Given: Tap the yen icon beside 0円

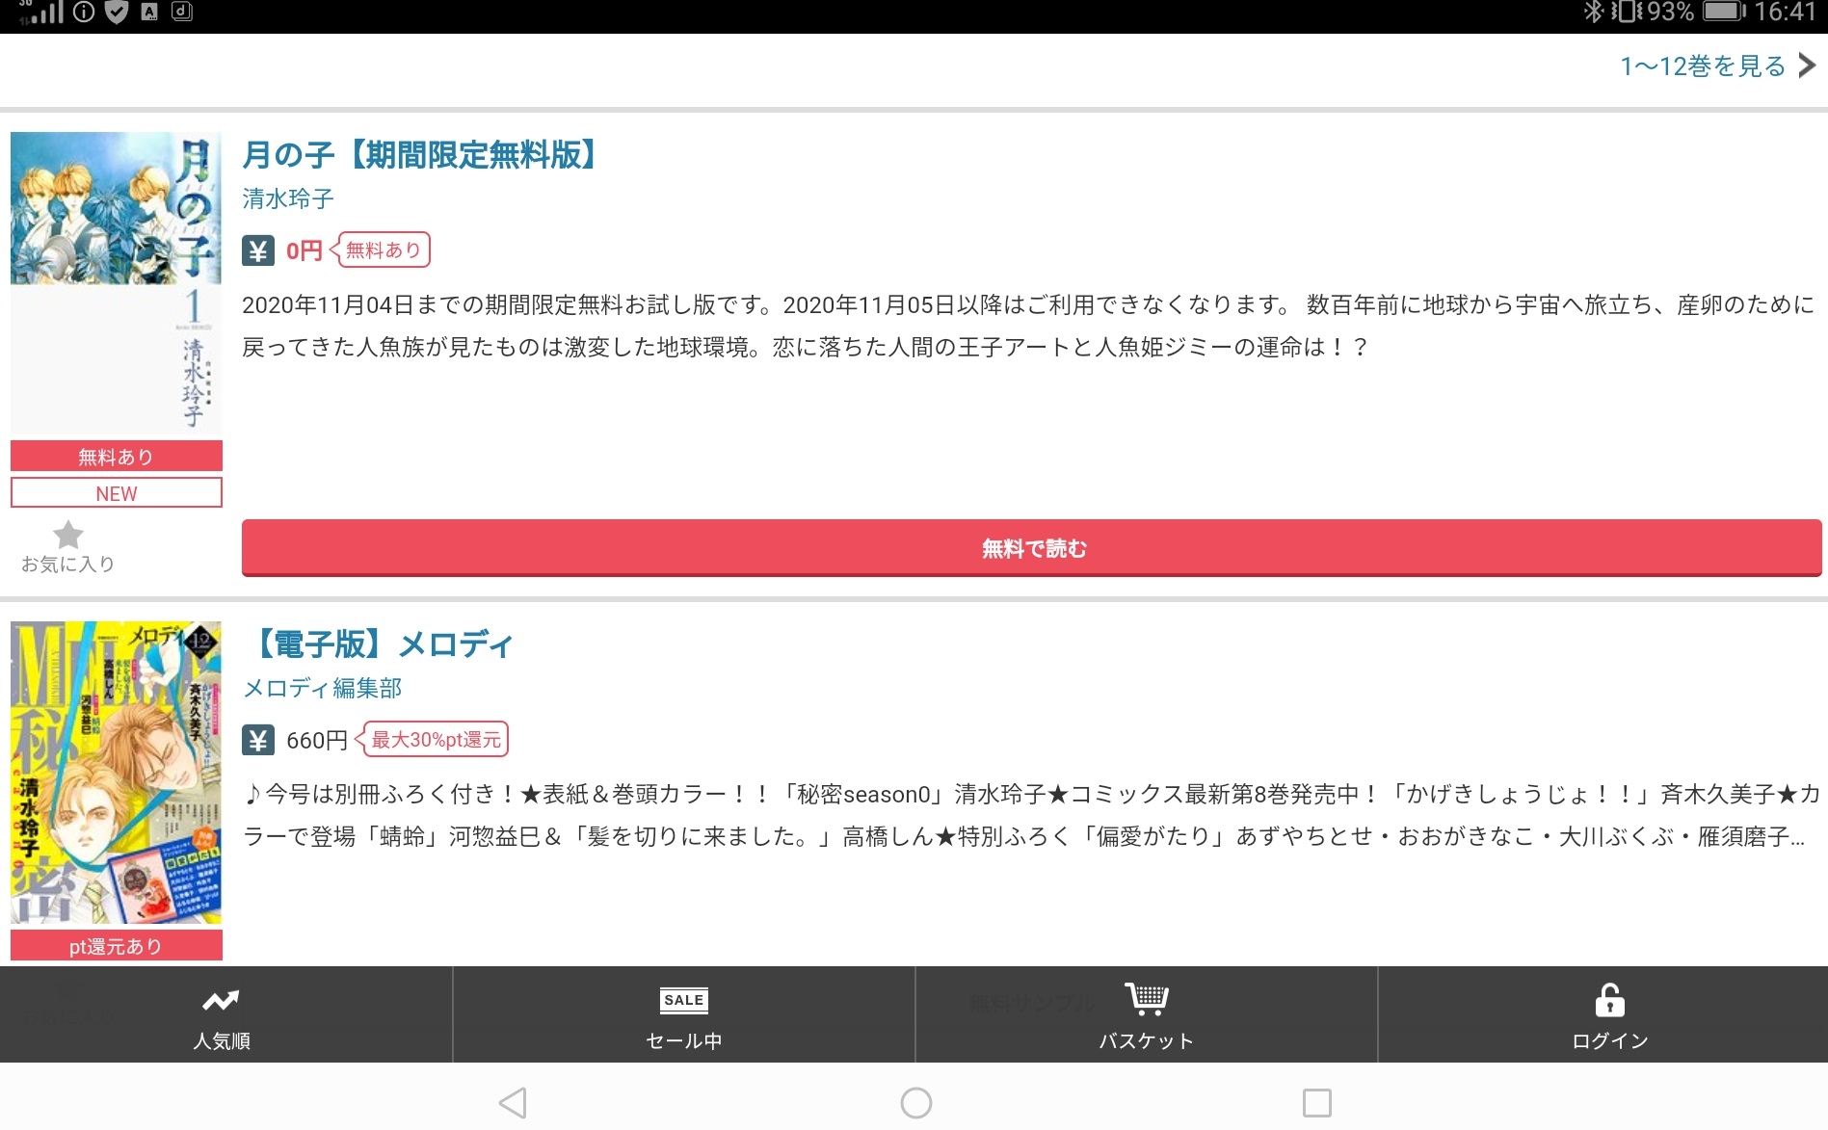Looking at the screenshot, I should 257,250.
